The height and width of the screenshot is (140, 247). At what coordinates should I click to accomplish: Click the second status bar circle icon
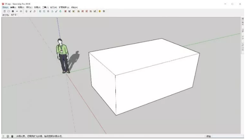(8, 136)
